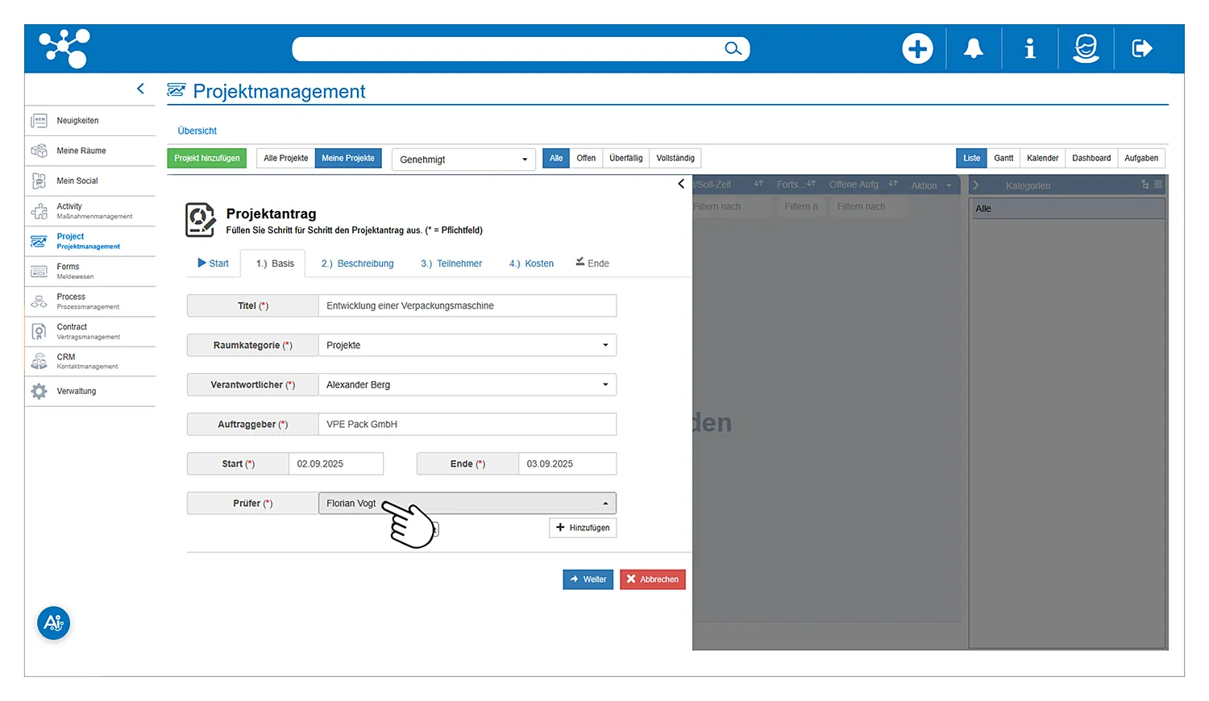Open user profile avatar icon
Viewport: 1209px width, 701px height.
tap(1086, 49)
